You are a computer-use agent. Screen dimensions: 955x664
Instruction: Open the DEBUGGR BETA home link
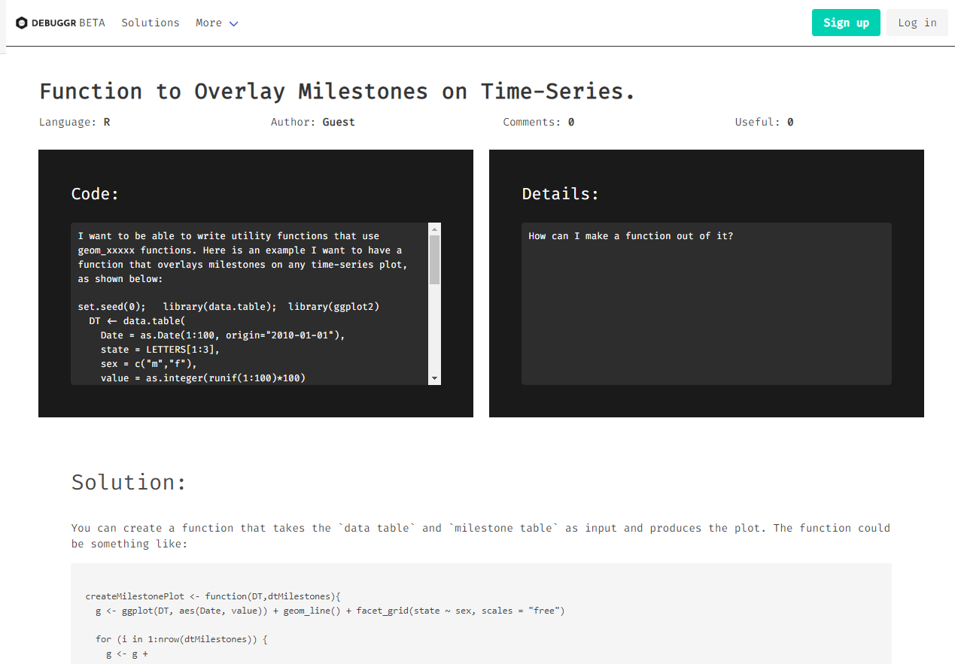60,23
